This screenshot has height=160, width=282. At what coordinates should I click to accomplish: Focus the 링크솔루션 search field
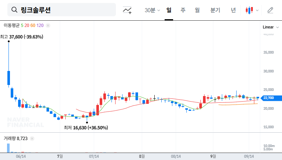click(62, 10)
